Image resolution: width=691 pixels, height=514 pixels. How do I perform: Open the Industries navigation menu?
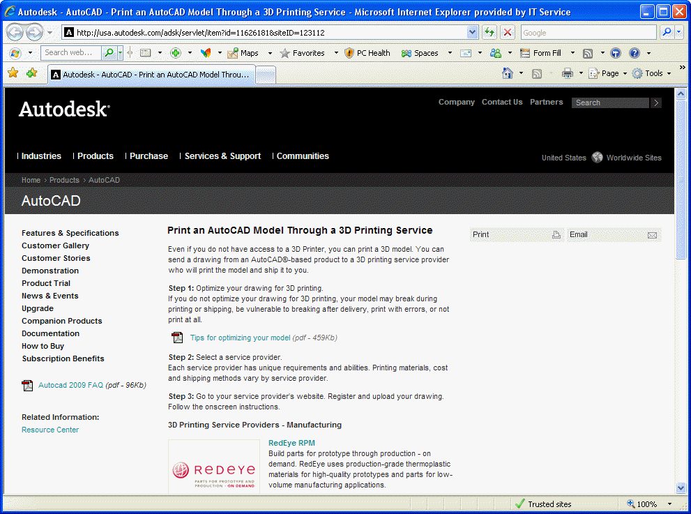click(41, 156)
